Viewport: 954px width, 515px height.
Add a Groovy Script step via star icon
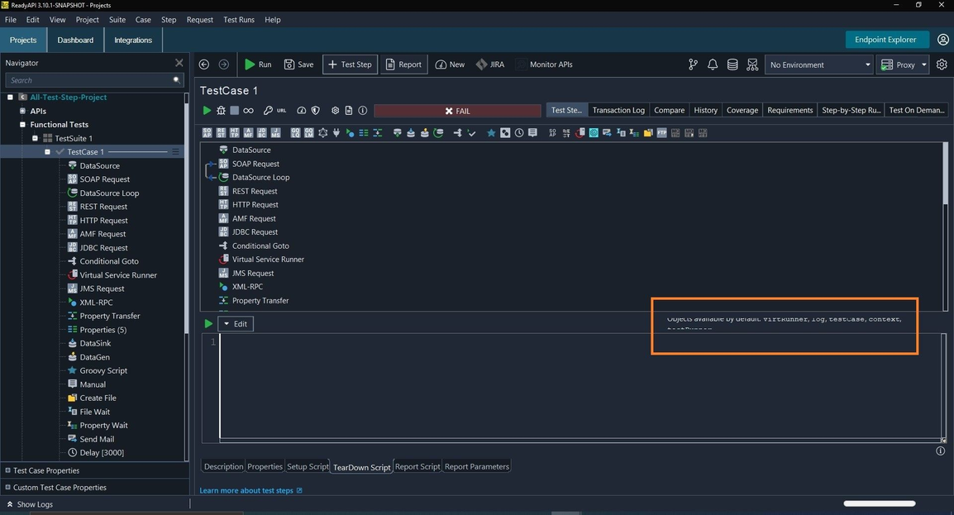click(x=491, y=133)
